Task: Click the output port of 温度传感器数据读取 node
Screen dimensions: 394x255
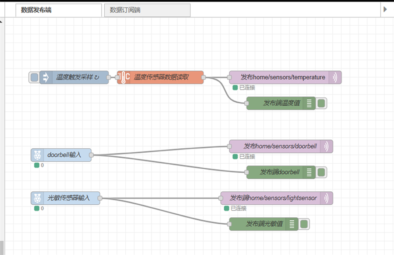Action: [204, 77]
